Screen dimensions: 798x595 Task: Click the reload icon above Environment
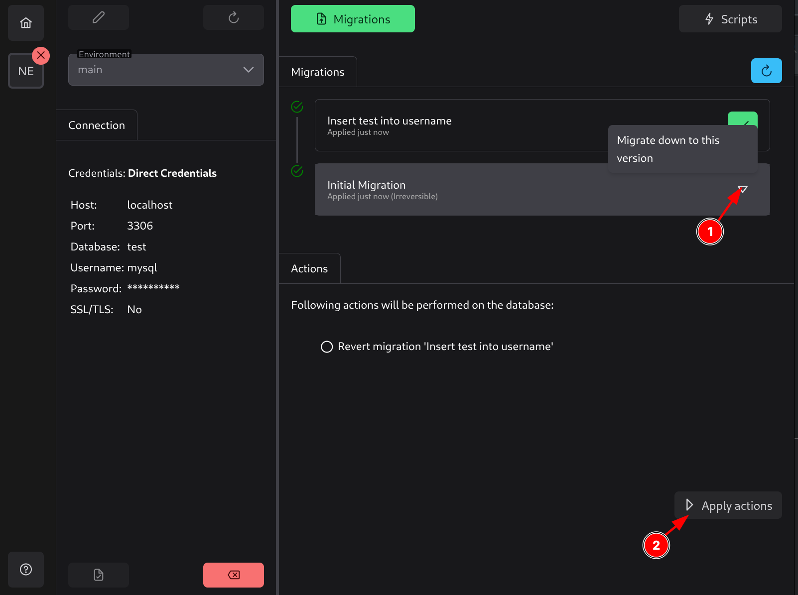click(x=234, y=18)
